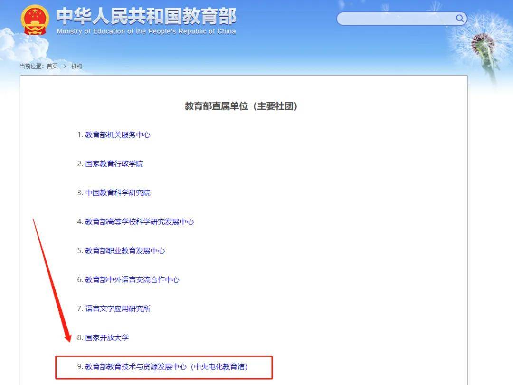Open 教育部高等学校科学研究发展中心 link
Image resolution: width=513 pixels, height=385 pixels.
[x=139, y=221]
